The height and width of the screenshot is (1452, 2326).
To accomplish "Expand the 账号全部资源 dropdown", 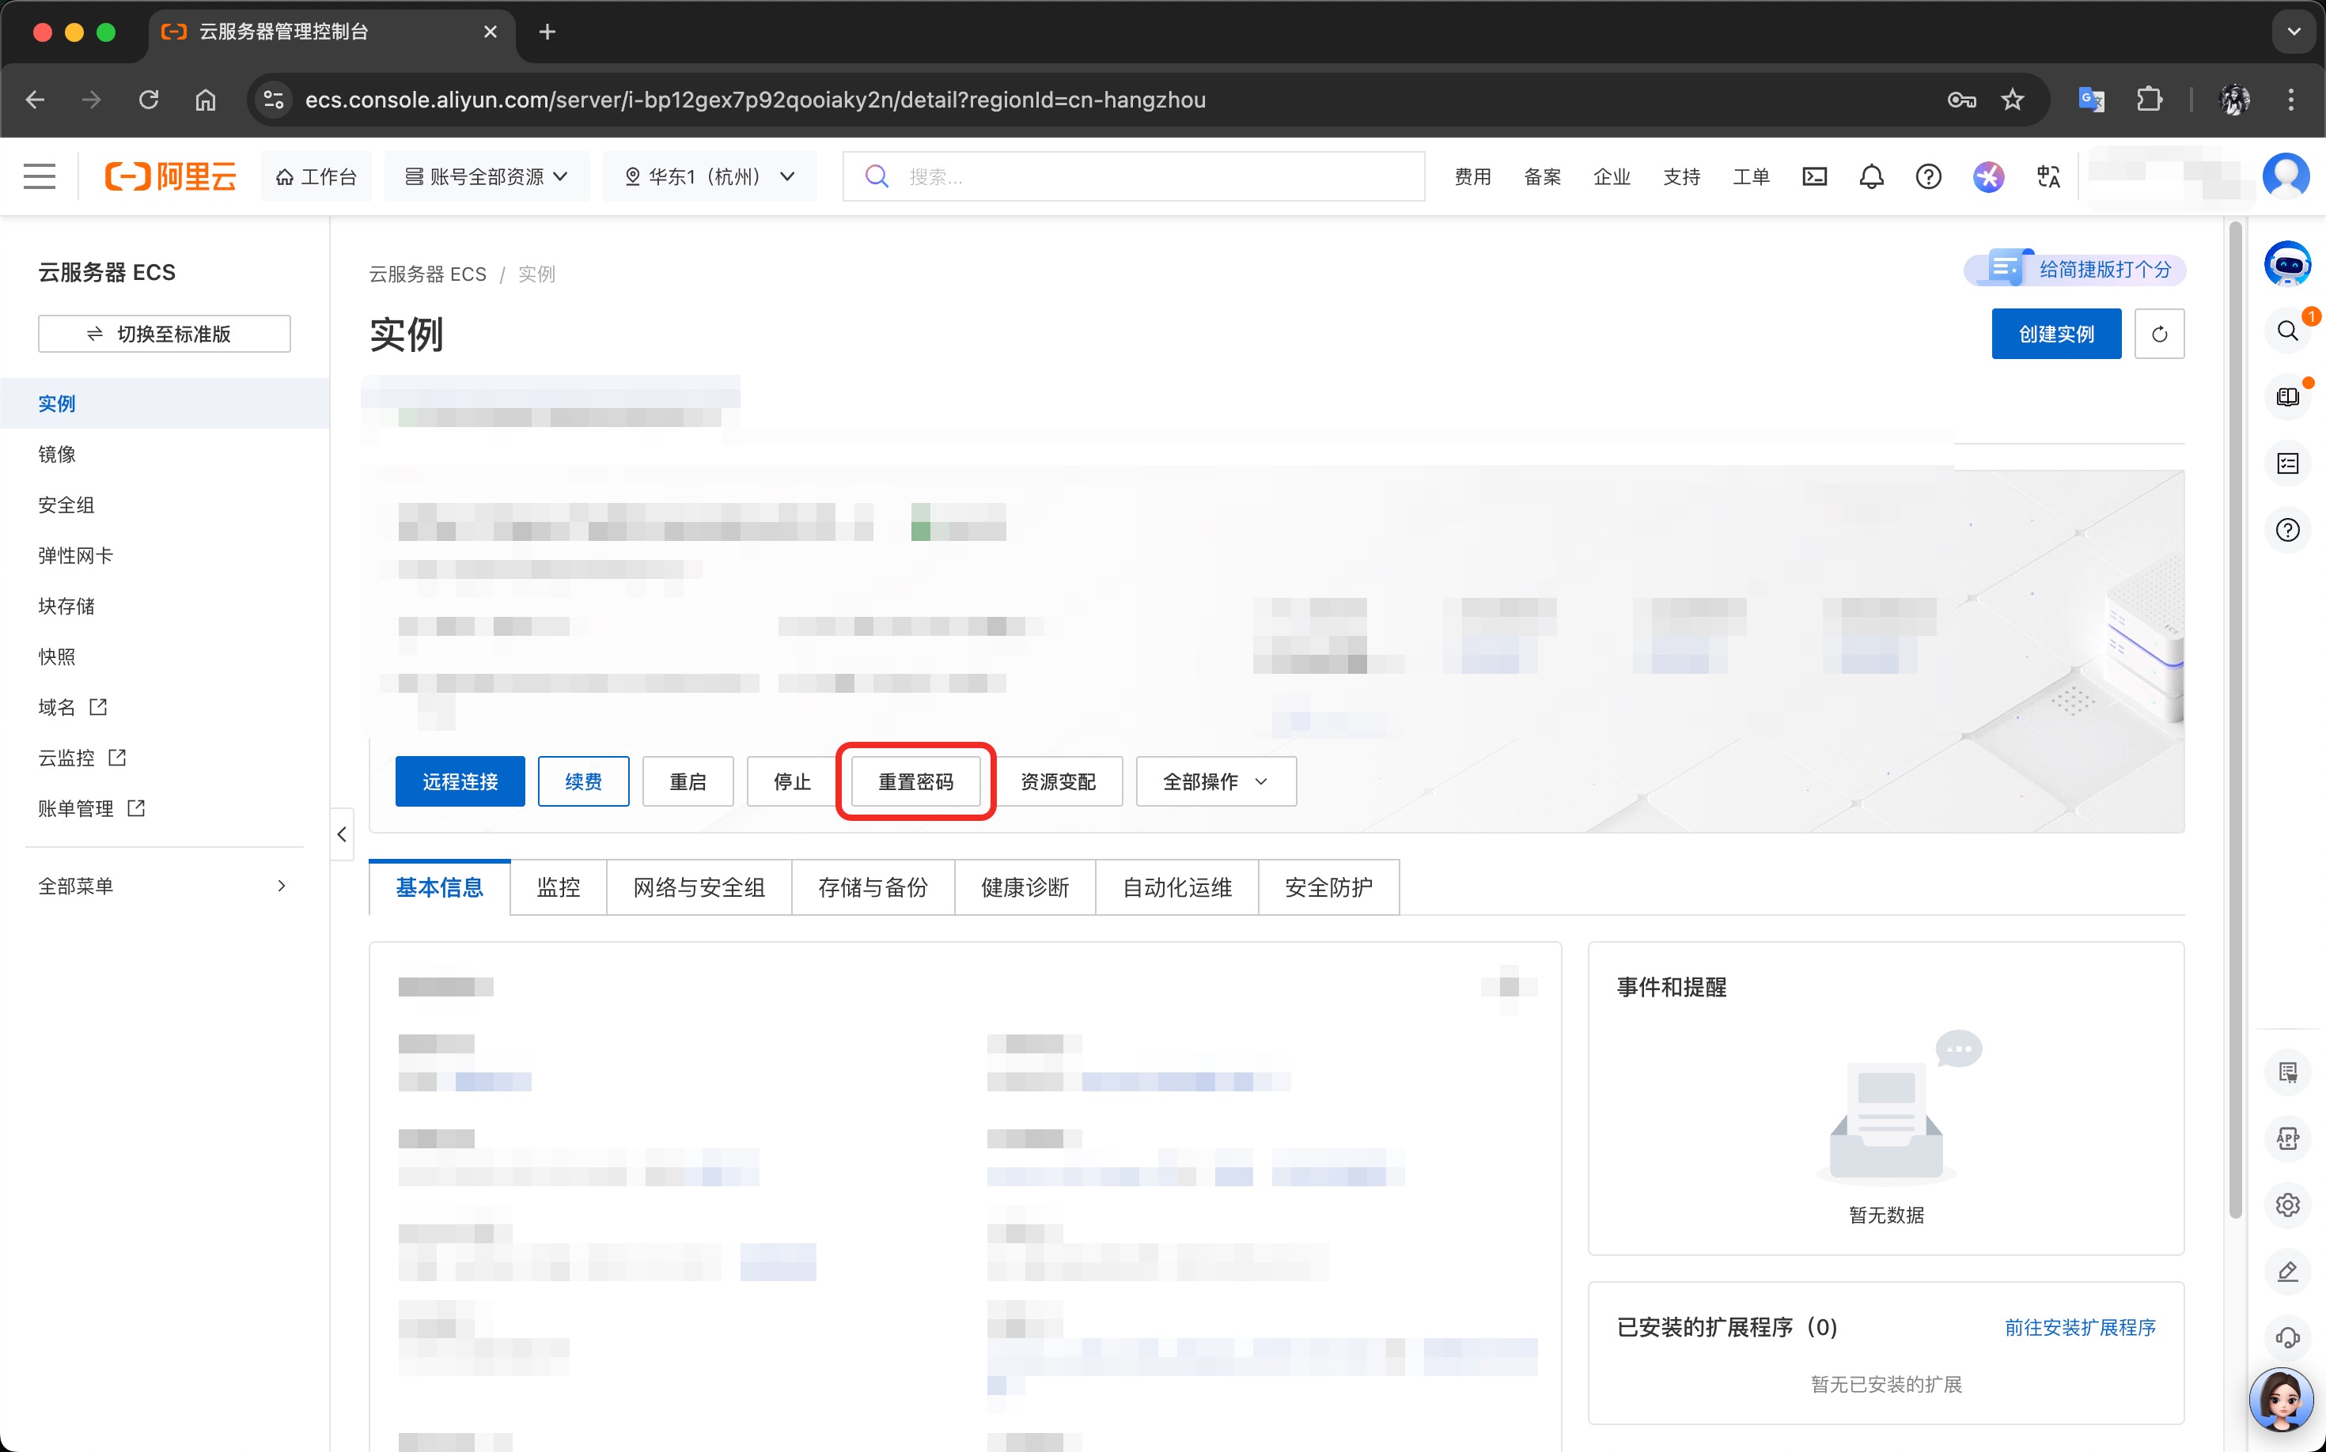I will [x=486, y=176].
